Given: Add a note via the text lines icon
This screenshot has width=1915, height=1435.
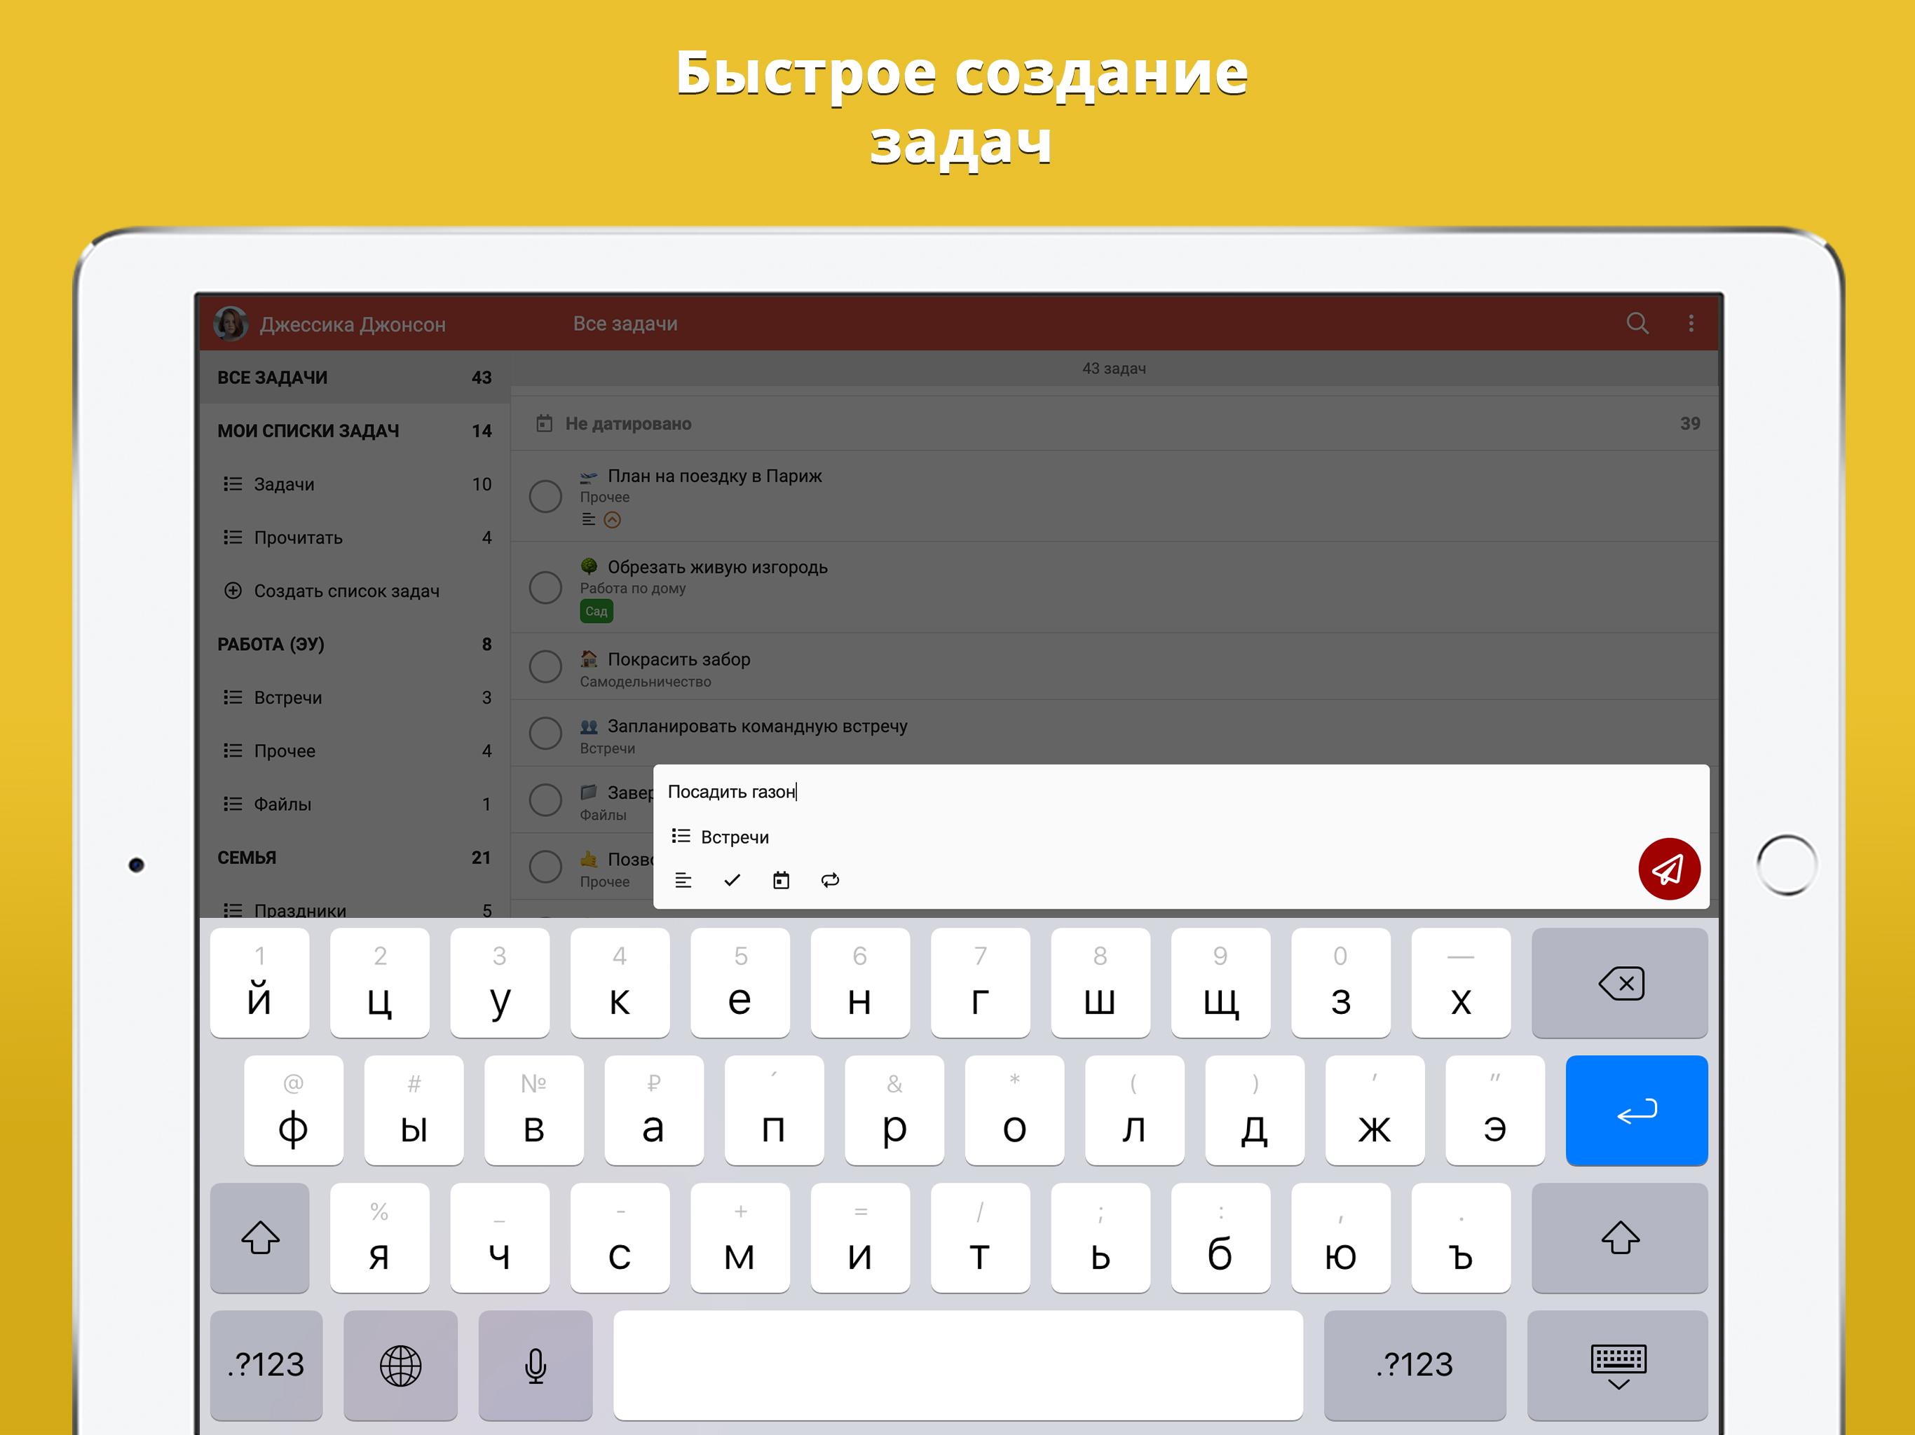Looking at the screenshot, I should 683,880.
